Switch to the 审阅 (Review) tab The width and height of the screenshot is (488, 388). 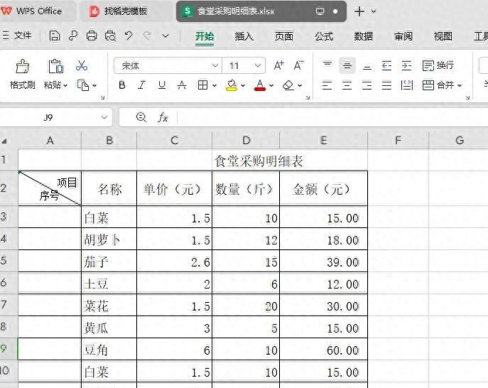tap(403, 36)
